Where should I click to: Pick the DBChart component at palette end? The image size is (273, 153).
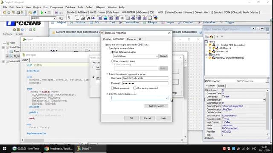coord(156,18)
